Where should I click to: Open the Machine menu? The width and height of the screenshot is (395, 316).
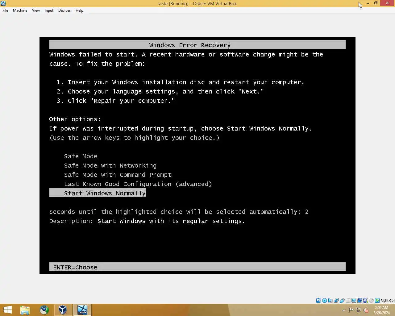pyautogui.click(x=20, y=10)
